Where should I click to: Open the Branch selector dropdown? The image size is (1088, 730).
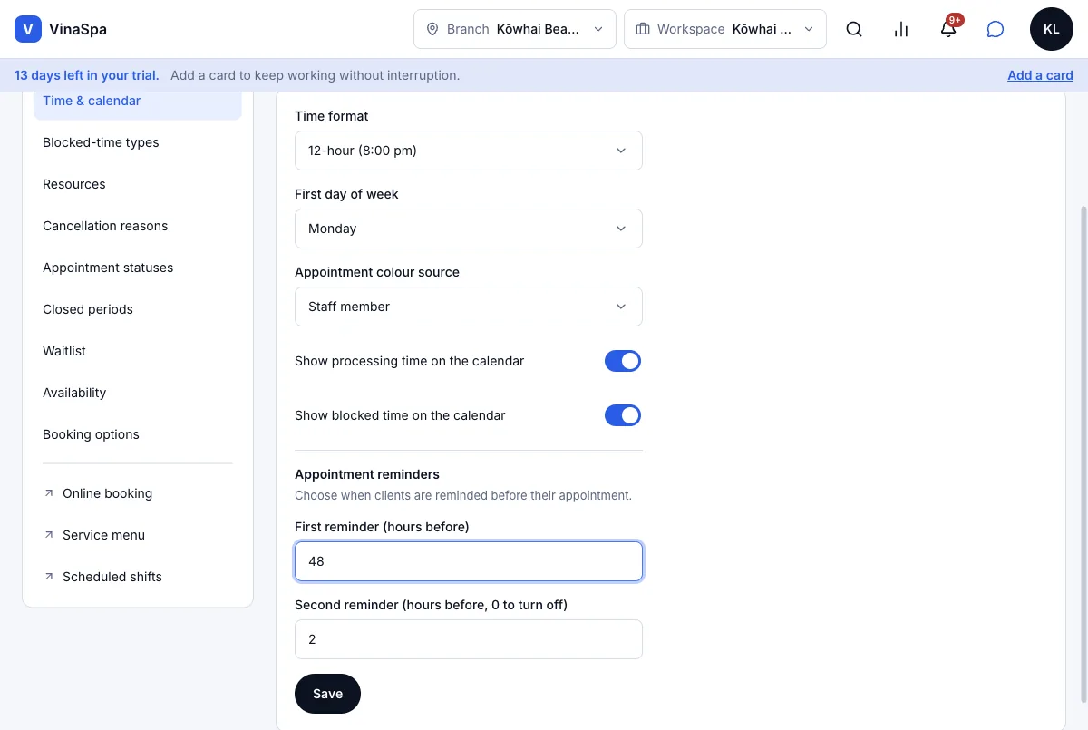pos(515,29)
